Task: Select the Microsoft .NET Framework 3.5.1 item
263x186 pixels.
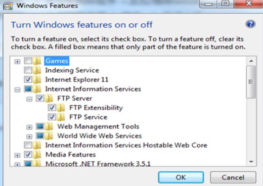Action: (98, 164)
